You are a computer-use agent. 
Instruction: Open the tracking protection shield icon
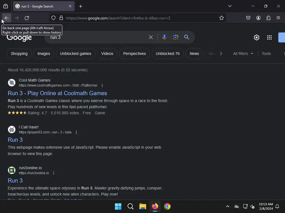click(x=53, y=18)
